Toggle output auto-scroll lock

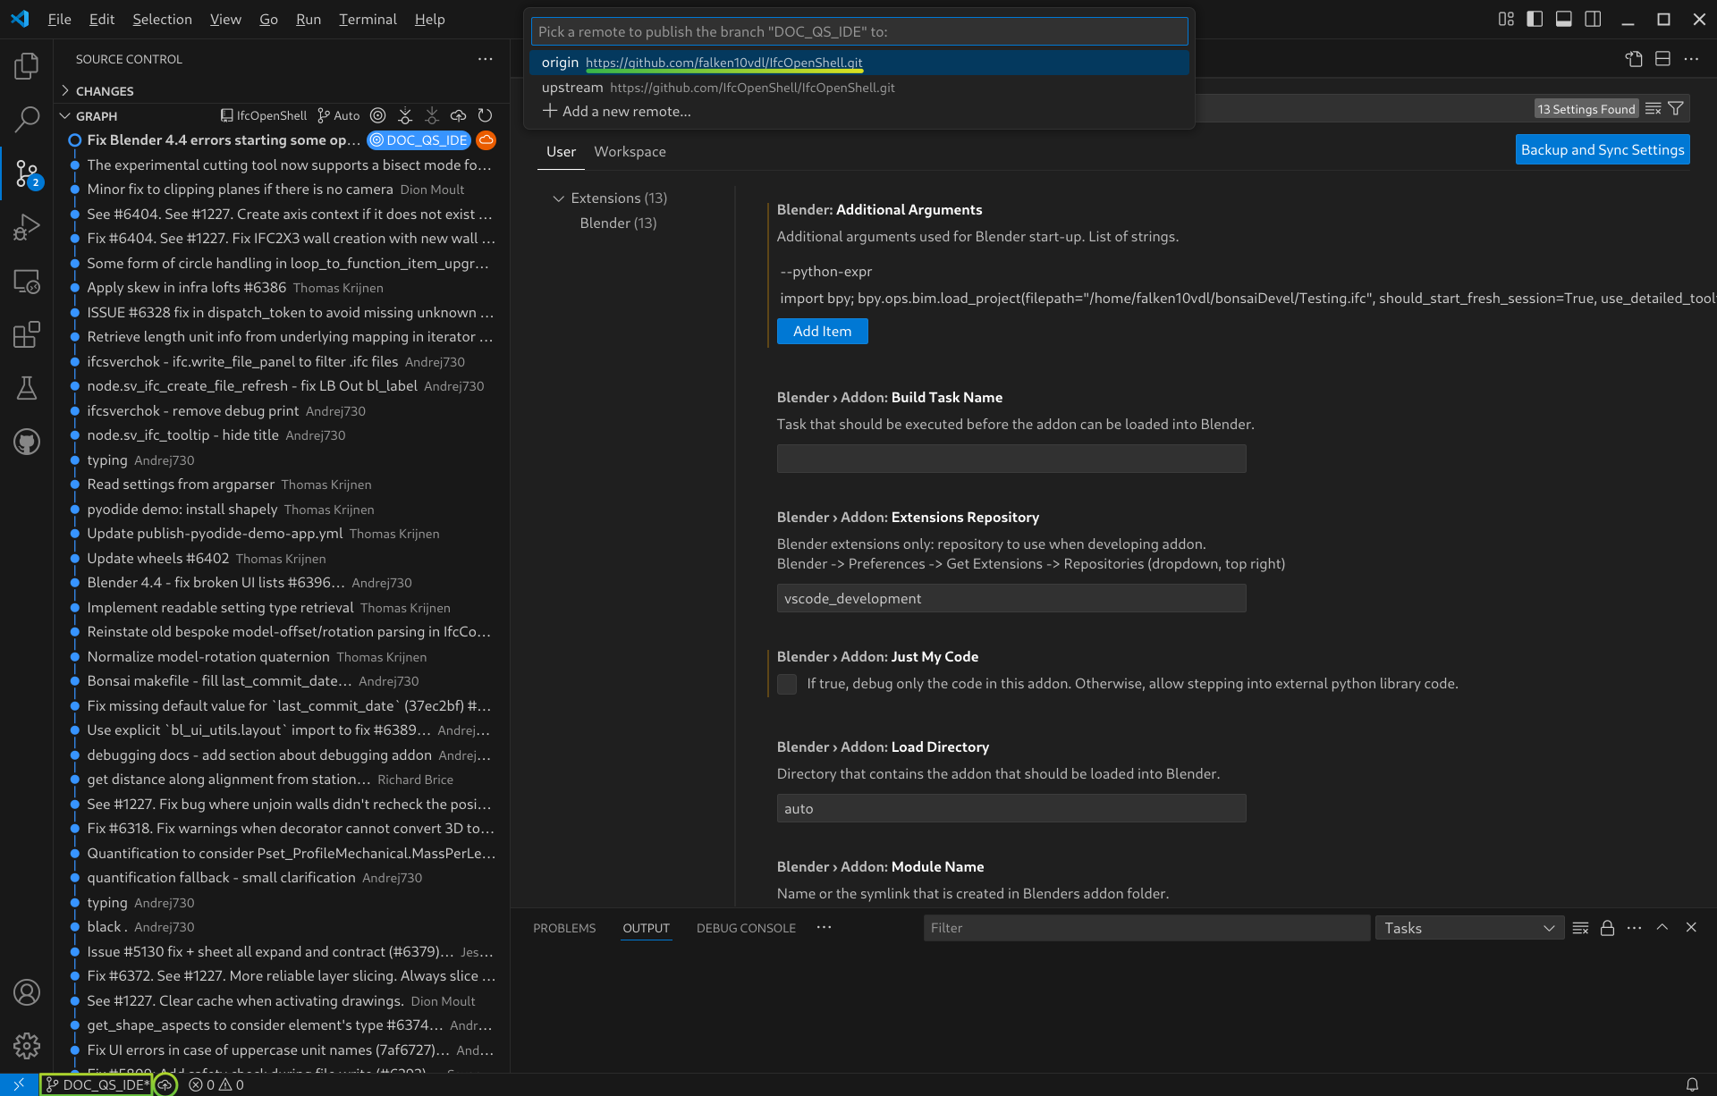tap(1607, 928)
